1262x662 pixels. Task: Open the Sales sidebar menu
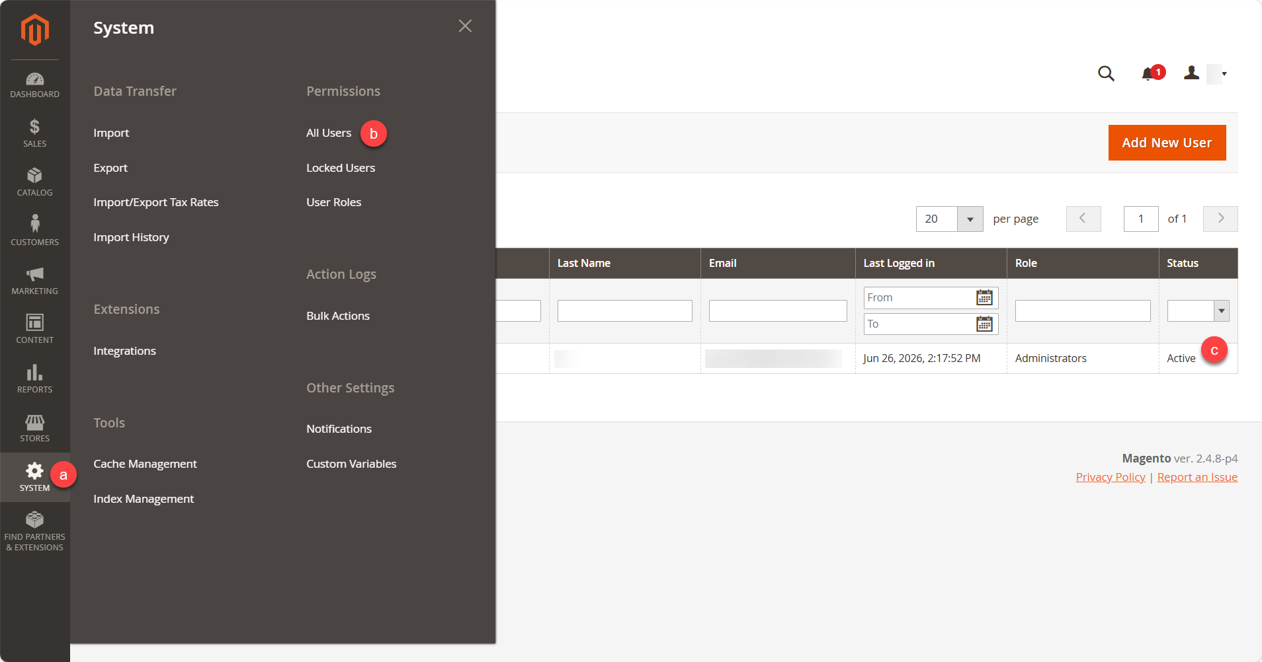pos(34,133)
